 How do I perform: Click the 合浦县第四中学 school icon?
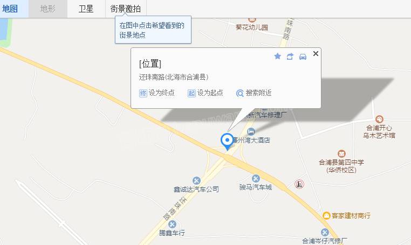341,153
